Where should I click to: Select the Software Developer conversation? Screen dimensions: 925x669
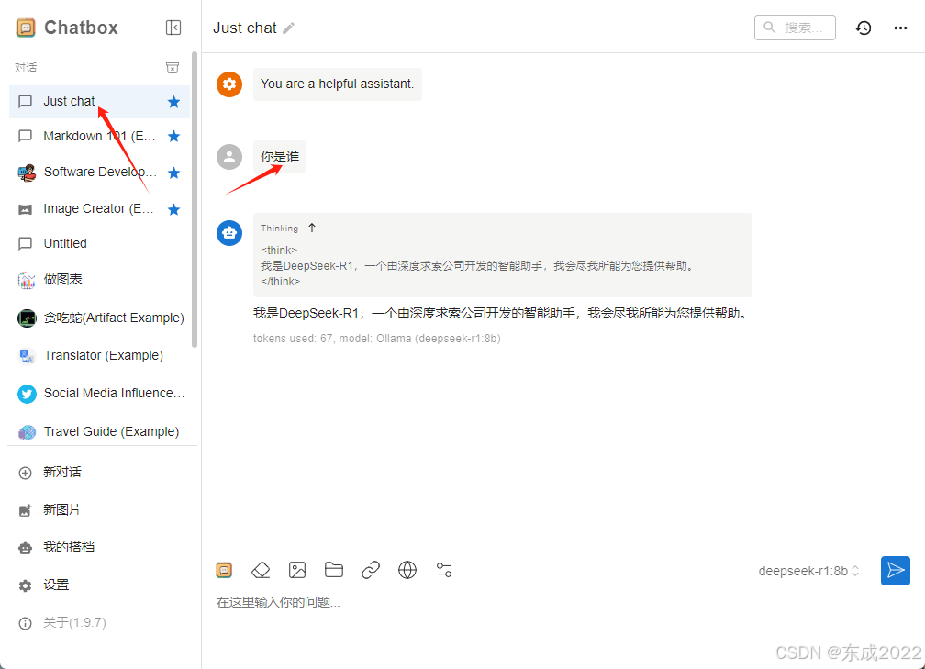pyautogui.click(x=99, y=173)
